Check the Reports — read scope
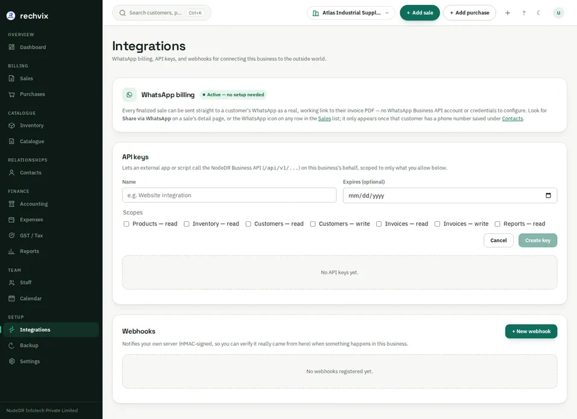 pos(498,224)
